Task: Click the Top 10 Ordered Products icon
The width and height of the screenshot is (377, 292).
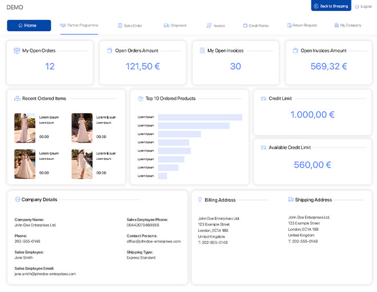Action: click(141, 98)
